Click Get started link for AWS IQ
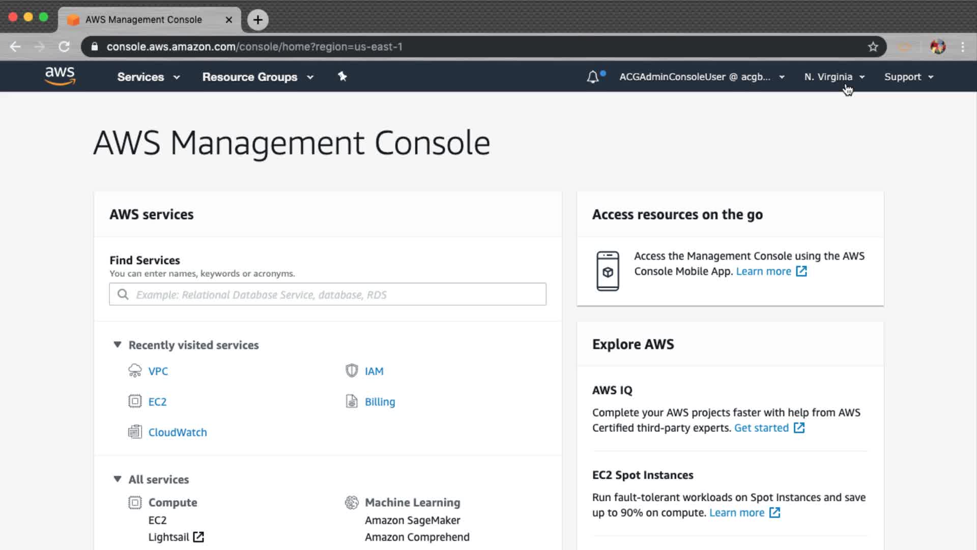Screen dimensions: 977x550 pyautogui.click(x=761, y=428)
